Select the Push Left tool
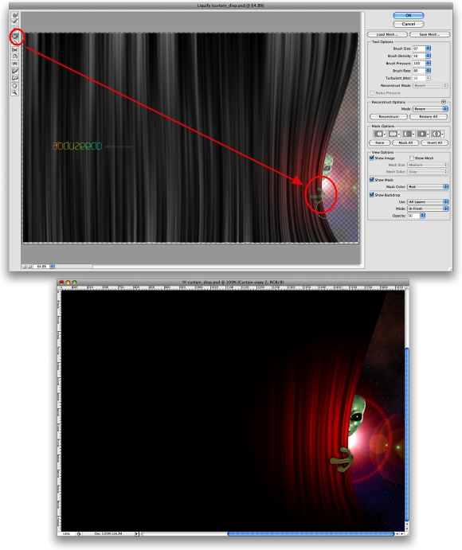 pos(15,50)
